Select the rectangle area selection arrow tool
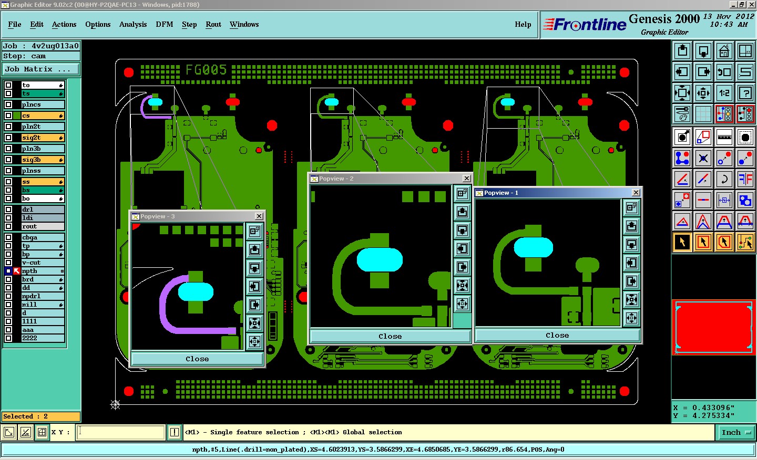This screenshot has height=460, width=757. [x=703, y=242]
